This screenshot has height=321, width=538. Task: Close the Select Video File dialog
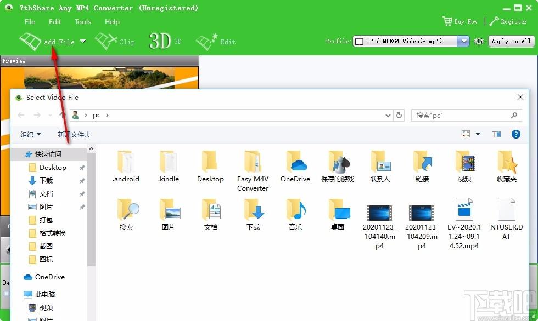[x=520, y=97]
